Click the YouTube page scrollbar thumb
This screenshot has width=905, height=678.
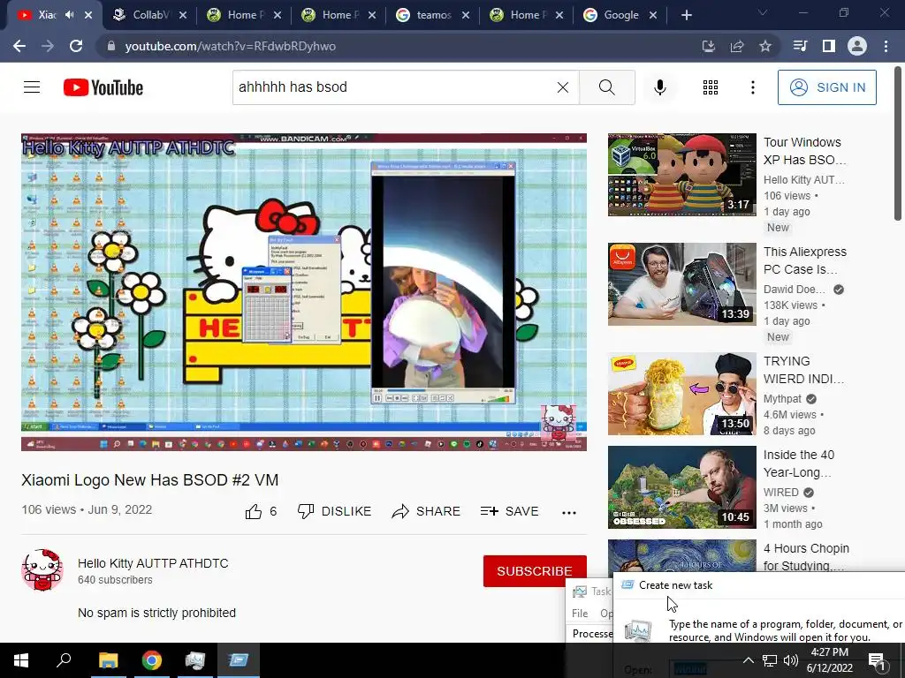[x=898, y=144]
